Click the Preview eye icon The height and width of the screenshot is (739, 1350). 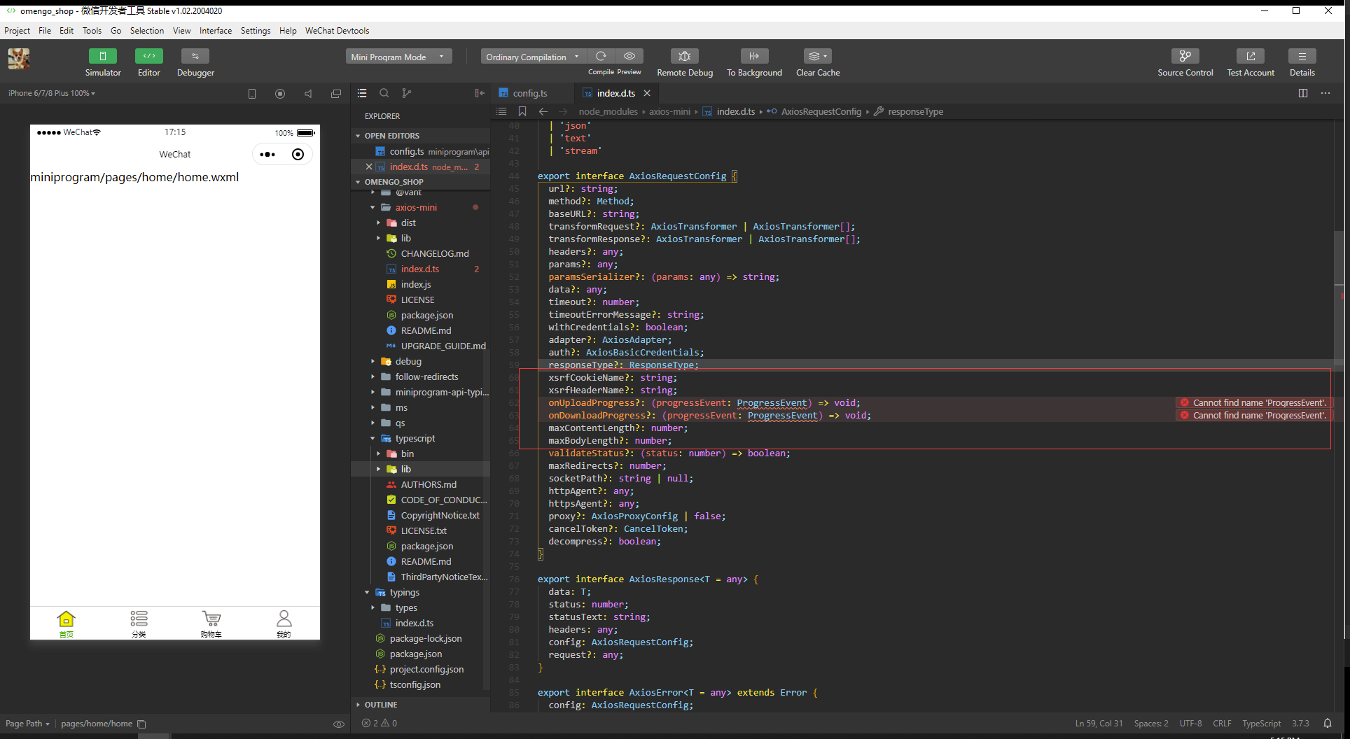pos(629,56)
